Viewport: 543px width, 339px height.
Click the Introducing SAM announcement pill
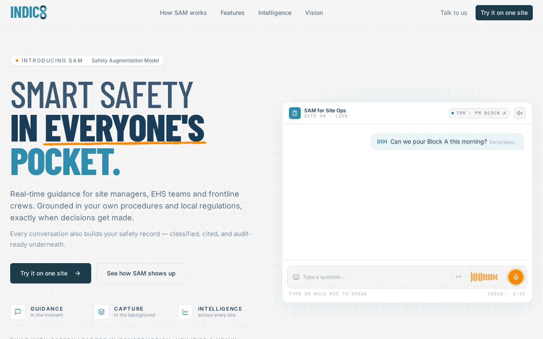click(87, 61)
